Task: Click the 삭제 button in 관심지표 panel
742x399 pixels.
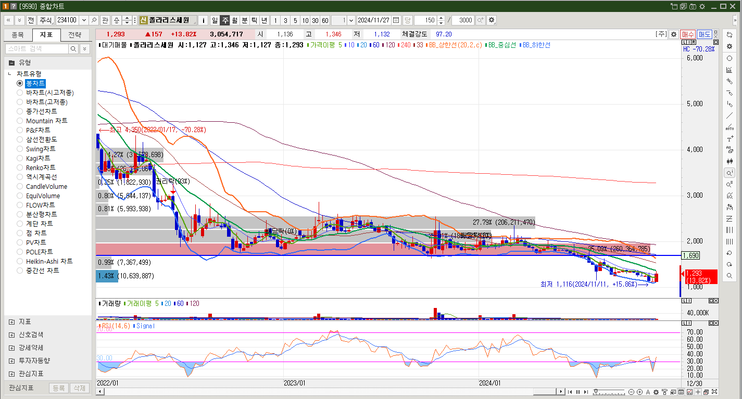Action: pyautogui.click(x=79, y=388)
